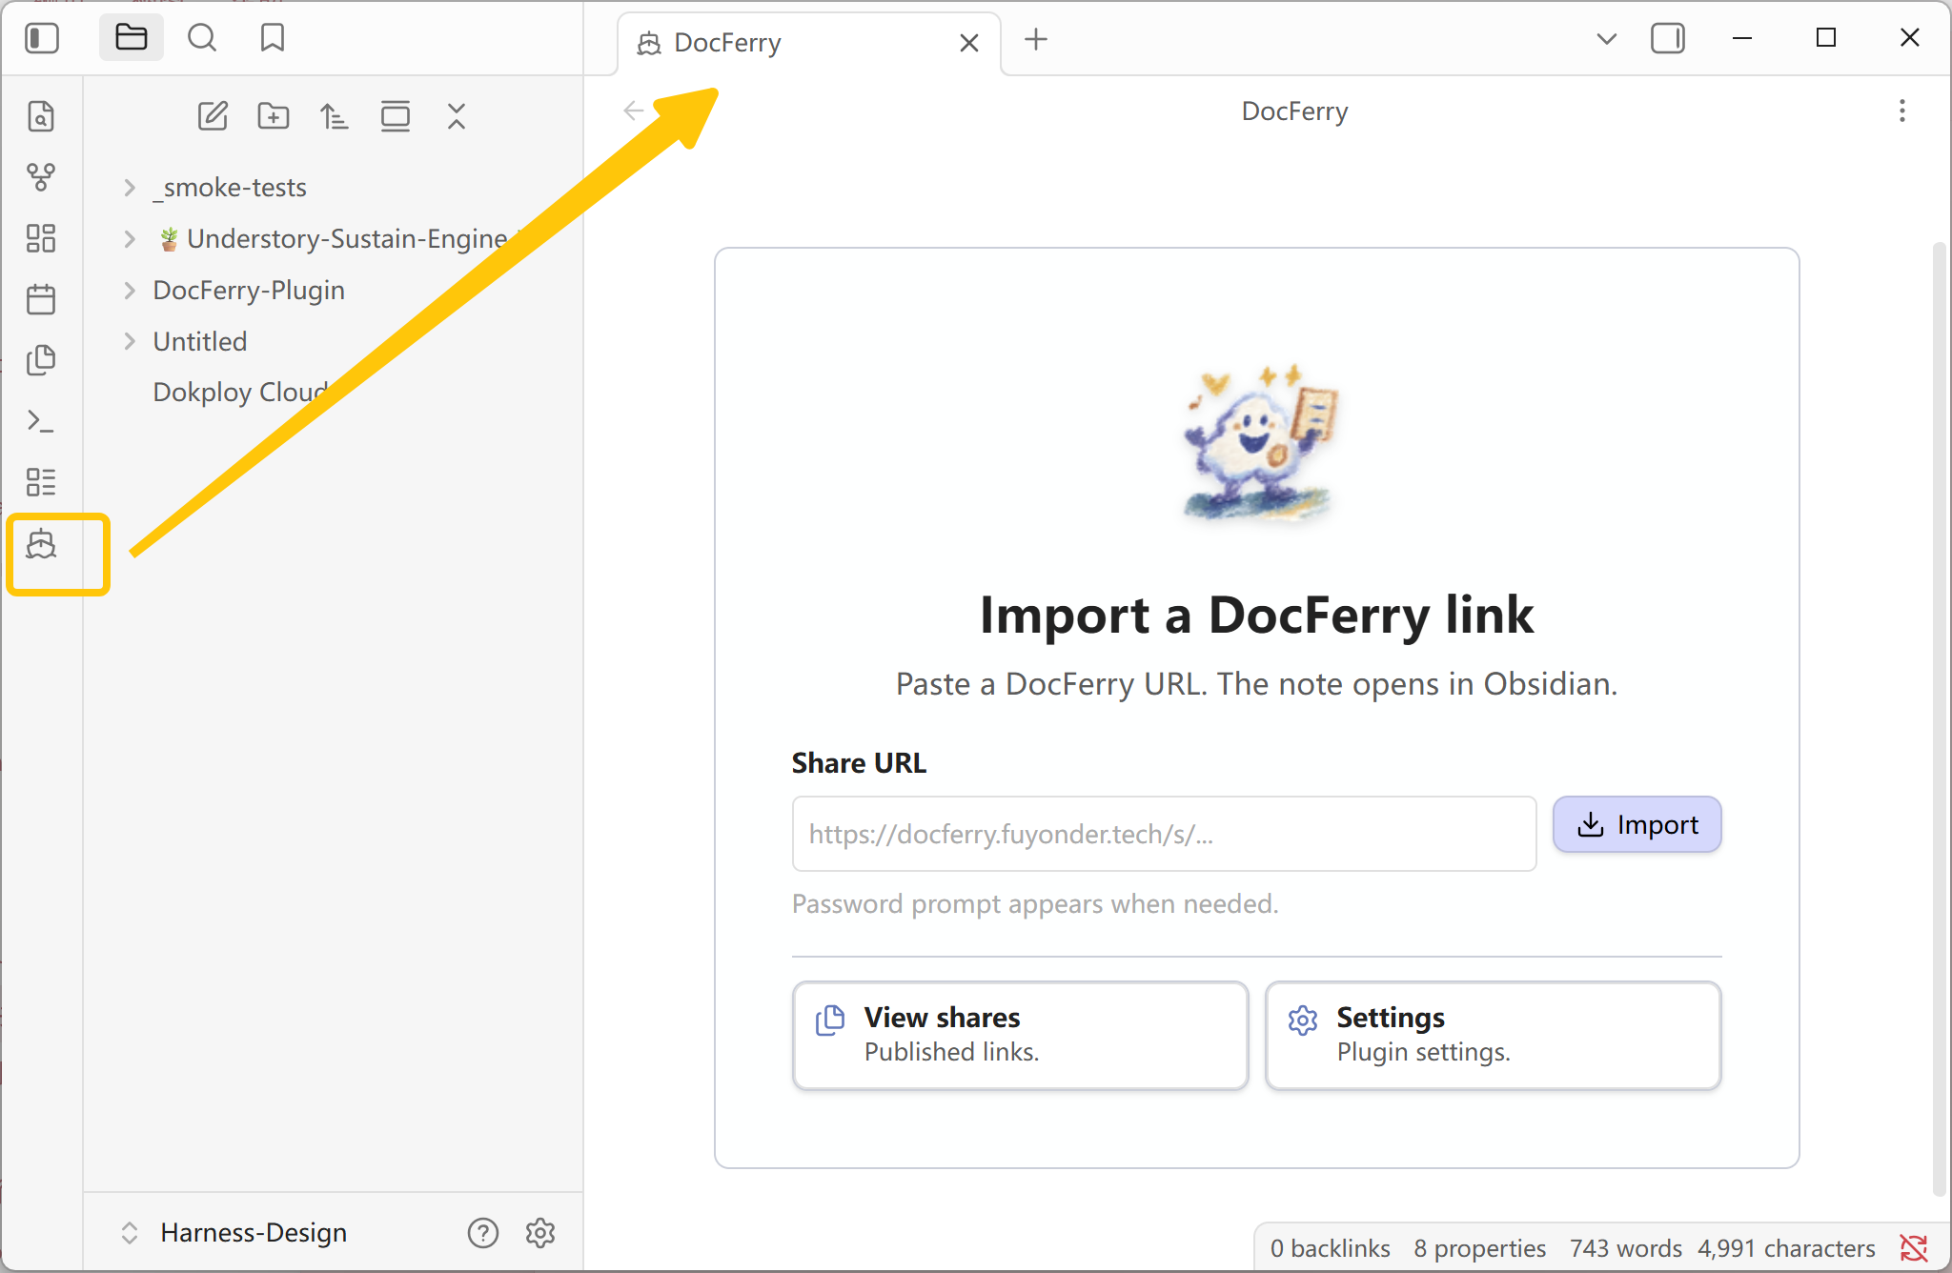
Task: Open command palette terminal icon
Action: 41,421
